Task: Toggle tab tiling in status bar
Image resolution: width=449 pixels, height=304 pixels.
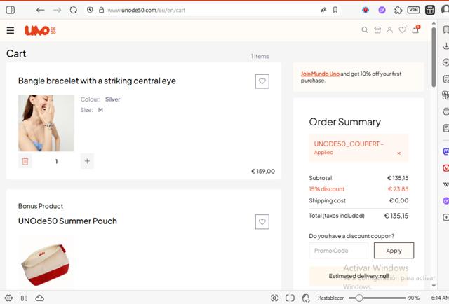Action: [24, 298]
